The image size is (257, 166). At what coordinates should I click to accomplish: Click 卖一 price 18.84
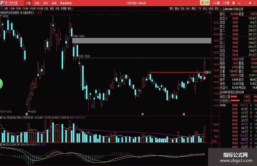click(x=235, y=34)
